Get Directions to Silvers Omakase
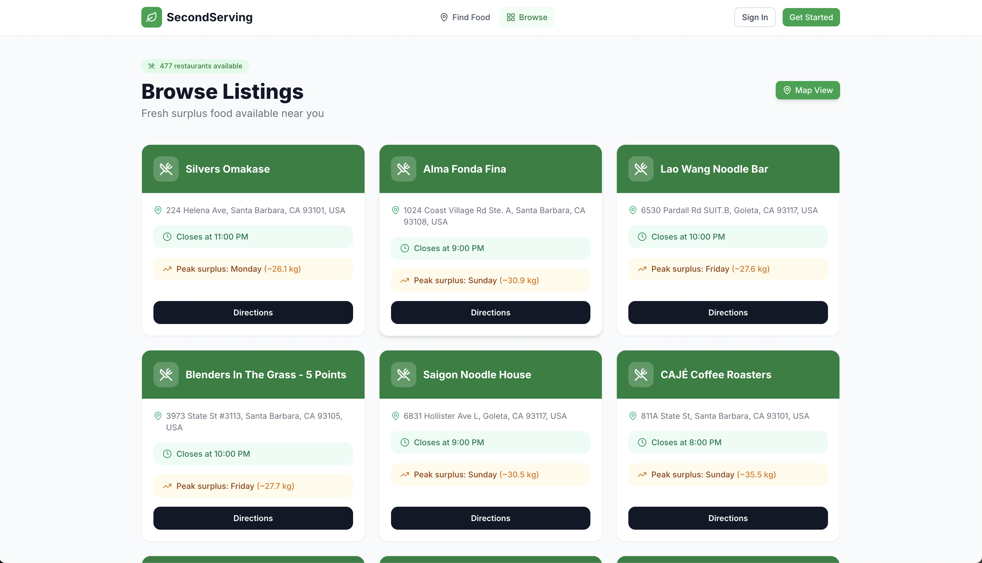982x563 pixels. 253,313
